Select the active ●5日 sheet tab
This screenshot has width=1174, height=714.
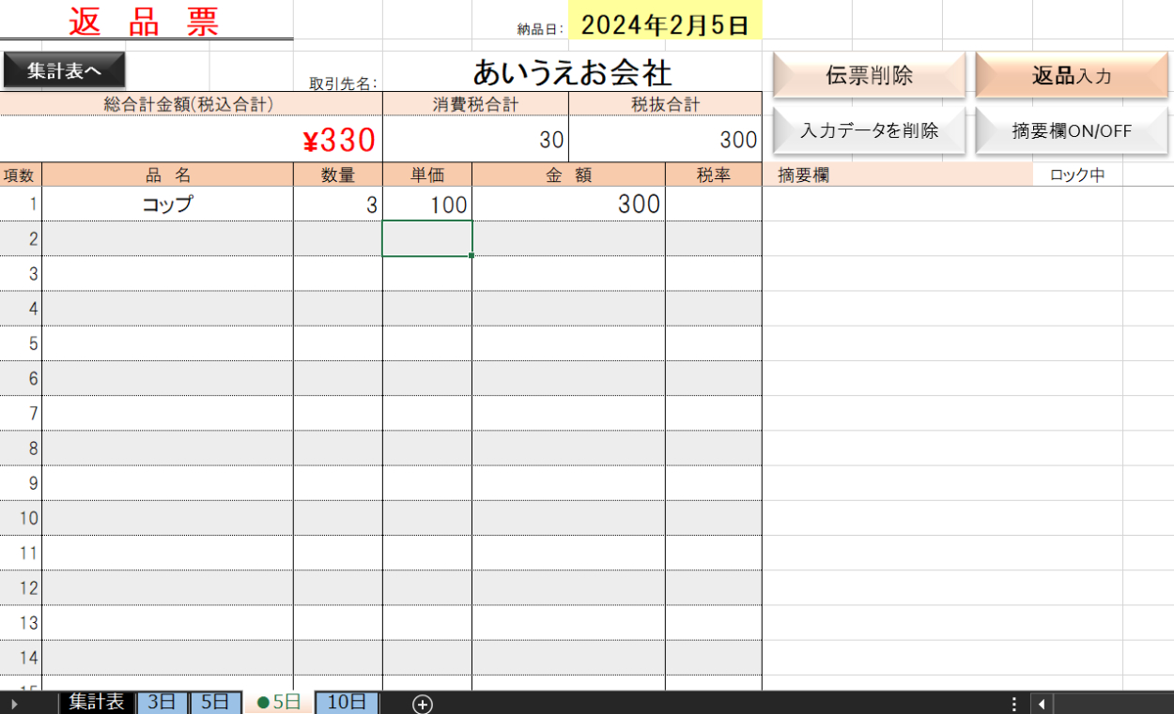click(x=279, y=703)
